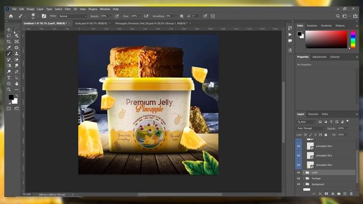The width and height of the screenshot is (363, 204).
Task: Switch to the Pineapple_Premium document tab
Action: (151, 23)
